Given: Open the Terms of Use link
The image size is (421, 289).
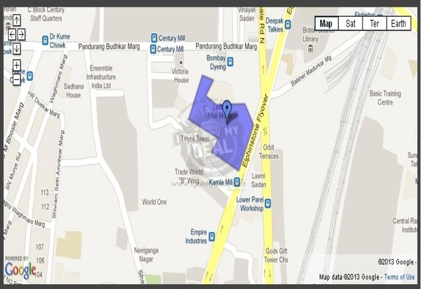Looking at the screenshot, I should (399, 277).
